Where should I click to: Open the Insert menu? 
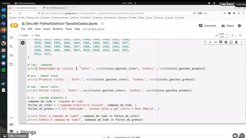(47, 29)
